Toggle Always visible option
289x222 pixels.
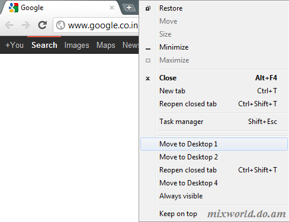coord(214,196)
